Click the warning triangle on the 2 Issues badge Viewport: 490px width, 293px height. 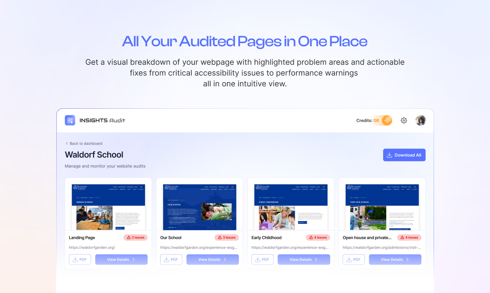(x=128, y=237)
